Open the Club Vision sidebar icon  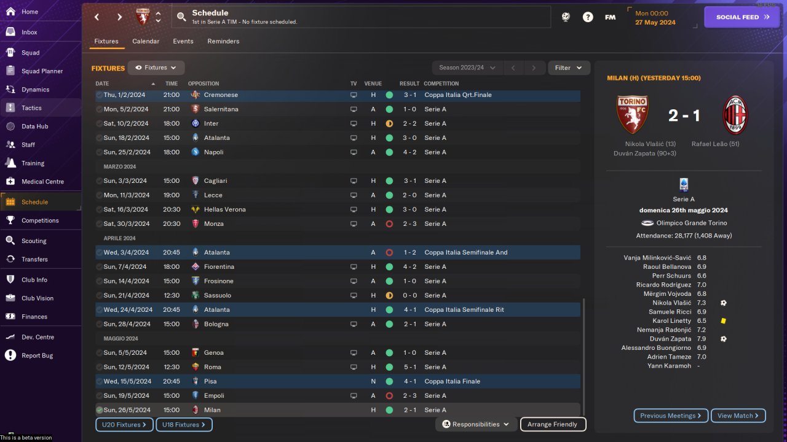tap(10, 298)
